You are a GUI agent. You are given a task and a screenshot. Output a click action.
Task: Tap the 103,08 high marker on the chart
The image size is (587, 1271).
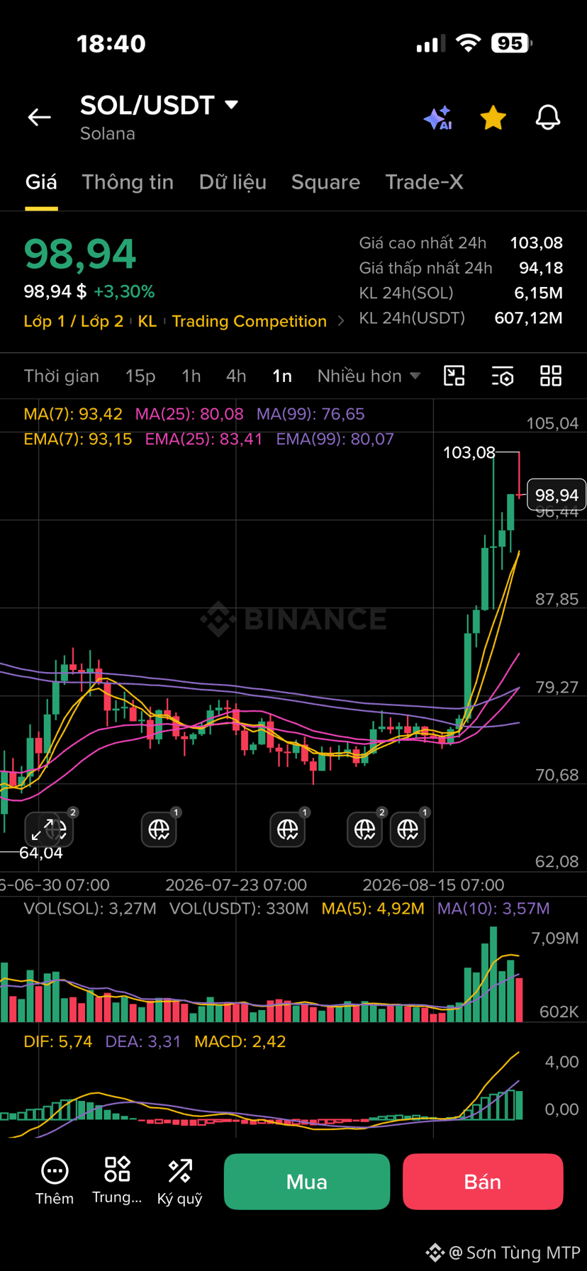469,452
